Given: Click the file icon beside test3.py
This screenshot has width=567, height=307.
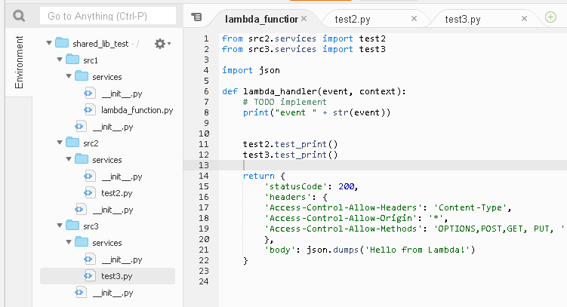Looking at the screenshot, I should tap(89, 275).
